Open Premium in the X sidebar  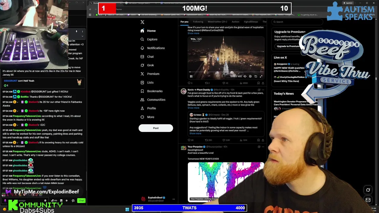click(150, 74)
